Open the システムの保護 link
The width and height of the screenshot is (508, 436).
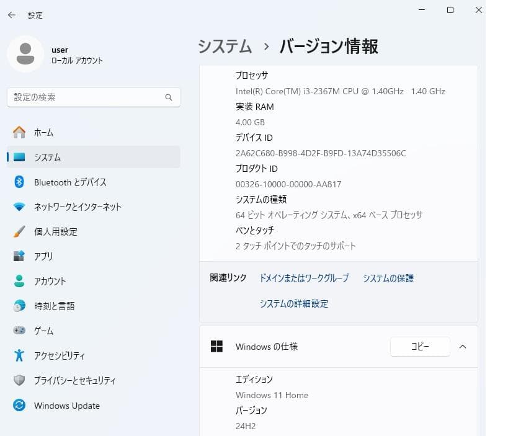387,278
